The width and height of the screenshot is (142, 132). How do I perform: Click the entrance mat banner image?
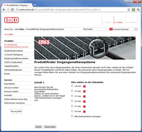(x=85, y=48)
